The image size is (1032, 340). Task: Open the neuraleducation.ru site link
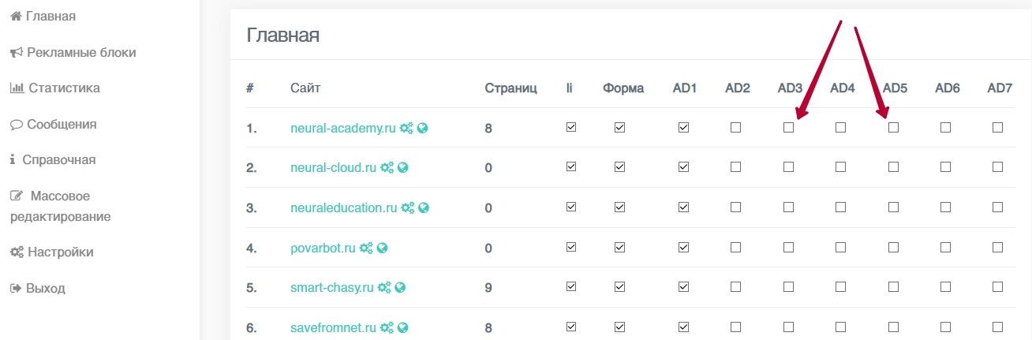click(x=343, y=208)
